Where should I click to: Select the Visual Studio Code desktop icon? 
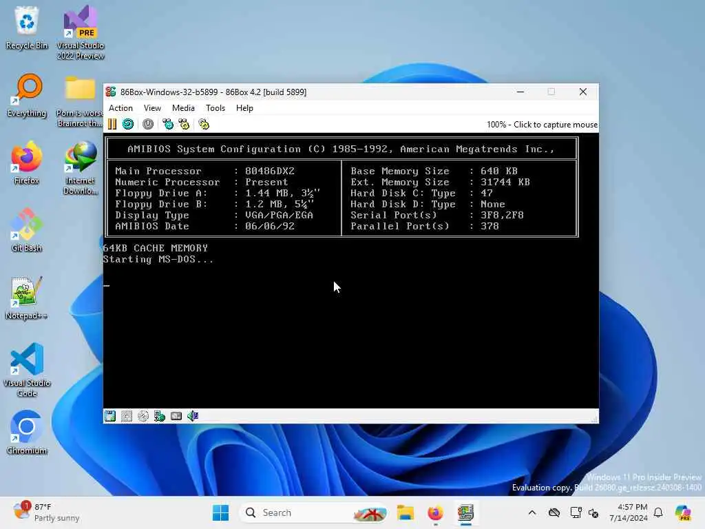pos(27,370)
